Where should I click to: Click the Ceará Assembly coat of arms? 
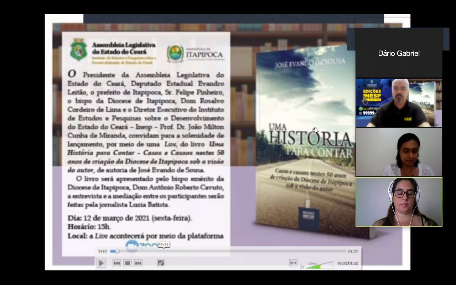[x=79, y=50]
